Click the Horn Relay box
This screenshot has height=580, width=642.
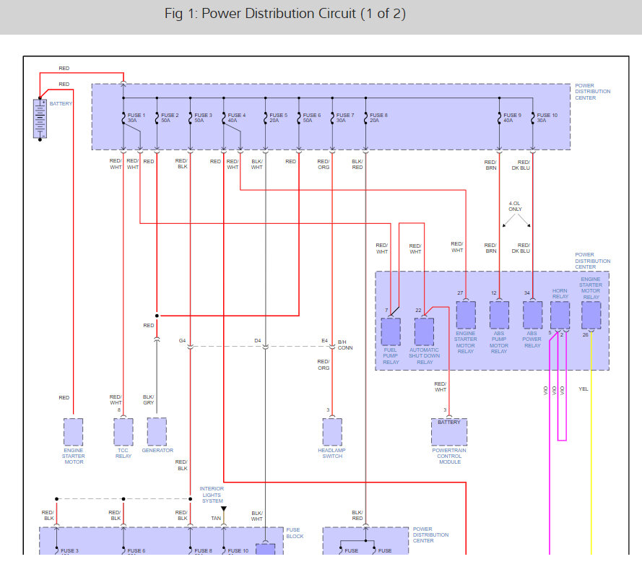tap(560, 315)
